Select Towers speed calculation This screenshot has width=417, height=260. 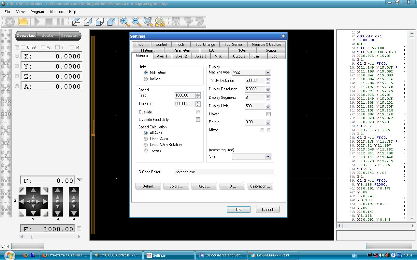tap(146, 150)
